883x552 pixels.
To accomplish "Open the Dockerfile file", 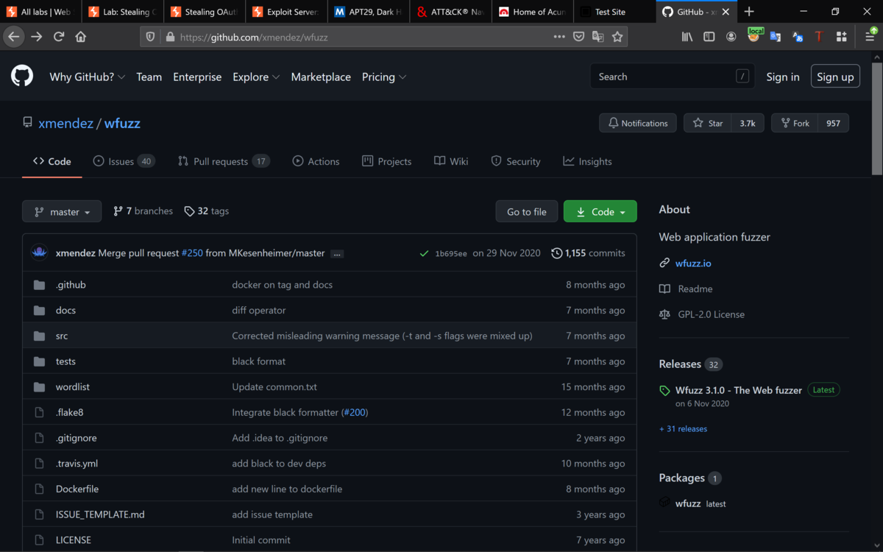I will point(77,489).
